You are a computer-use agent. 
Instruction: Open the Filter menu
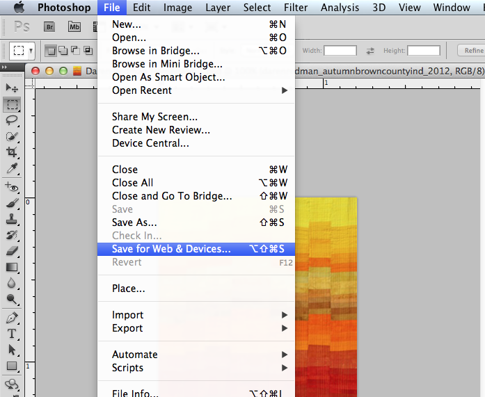click(296, 7)
